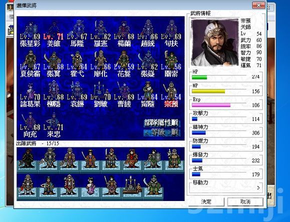The image size is (290, 222).
Task: Click the green HP bar
Action: click(x=199, y=77)
